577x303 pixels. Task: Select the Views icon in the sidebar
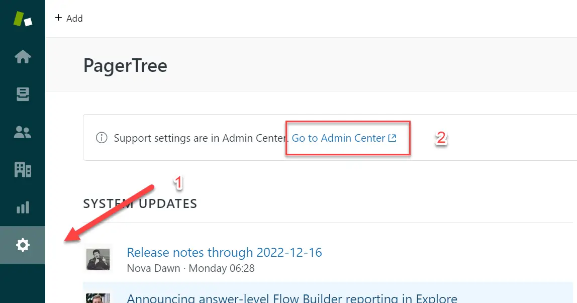pyautogui.click(x=23, y=94)
